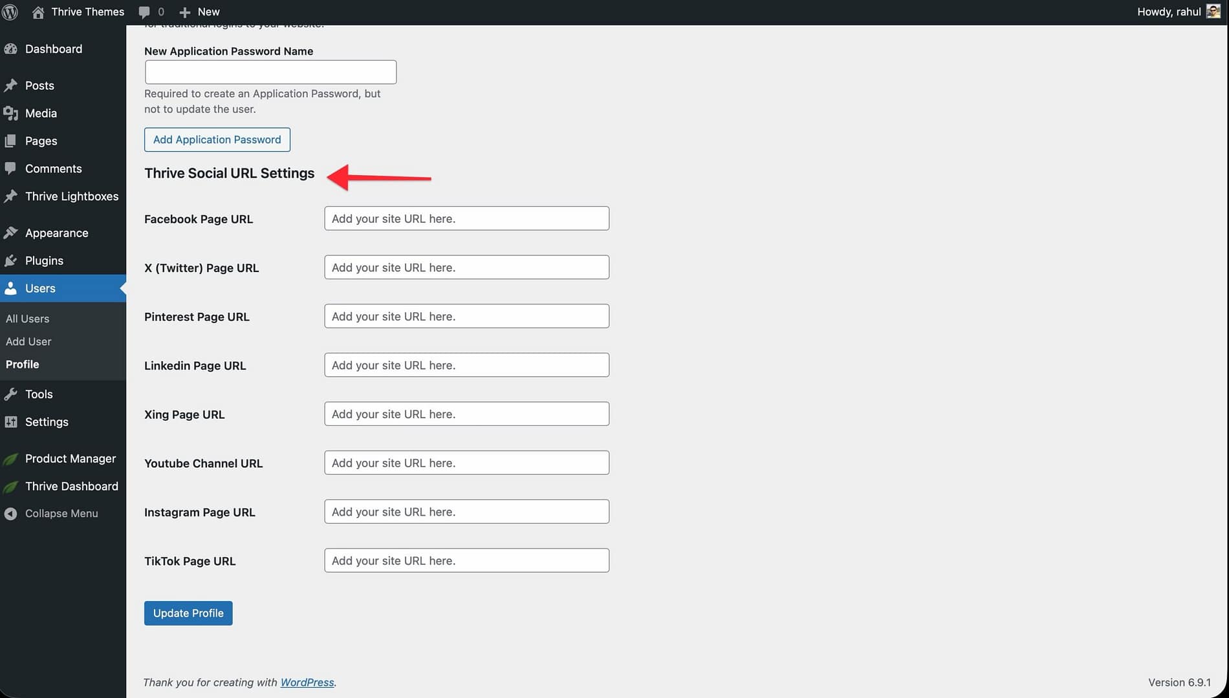Go to All Users submenu
The height and width of the screenshot is (698, 1229).
point(27,319)
